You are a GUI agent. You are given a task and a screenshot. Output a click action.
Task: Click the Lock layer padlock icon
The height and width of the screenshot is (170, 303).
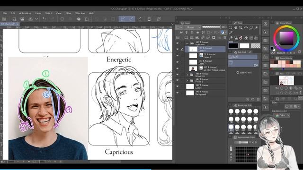197,33
